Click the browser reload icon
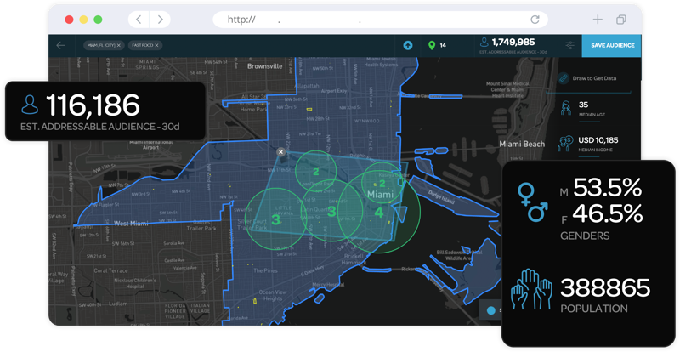The height and width of the screenshot is (352, 680). [x=535, y=20]
